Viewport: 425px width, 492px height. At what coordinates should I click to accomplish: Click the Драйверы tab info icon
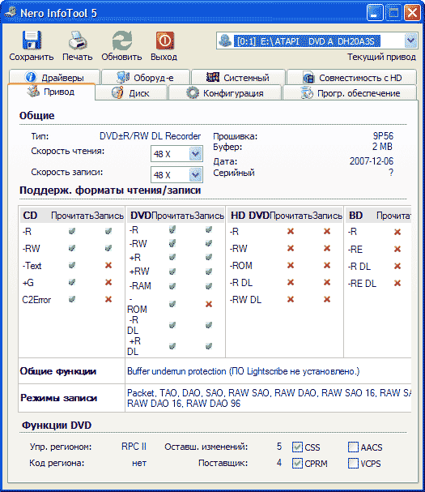31,77
